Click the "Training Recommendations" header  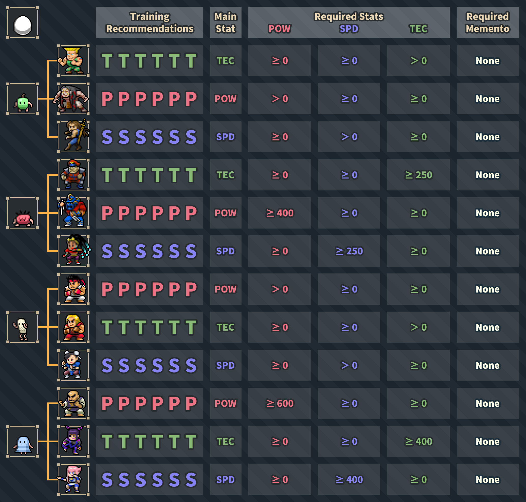149,23
